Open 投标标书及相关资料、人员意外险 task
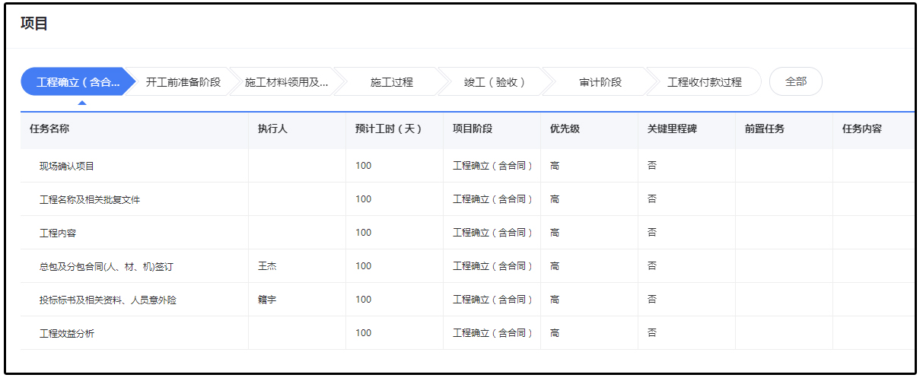This screenshot has height=381, width=923. (x=108, y=300)
